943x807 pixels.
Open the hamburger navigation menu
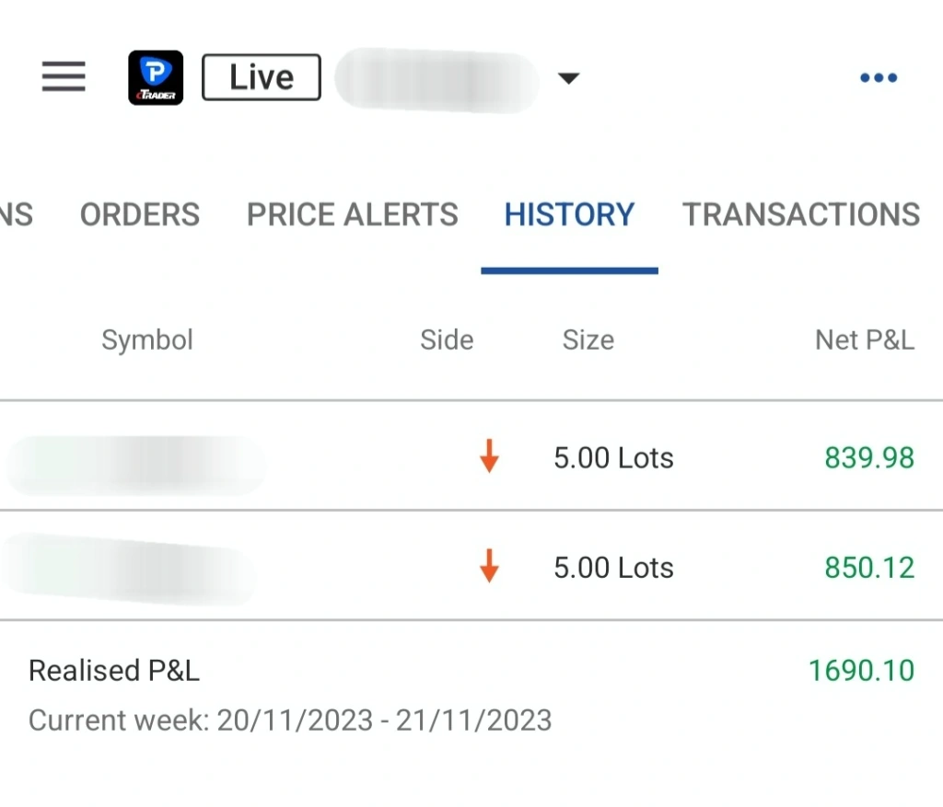[x=64, y=76]
